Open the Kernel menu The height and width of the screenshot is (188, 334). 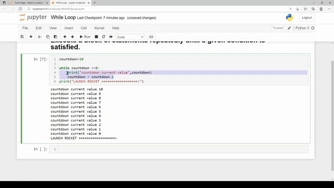pos(99,28)
